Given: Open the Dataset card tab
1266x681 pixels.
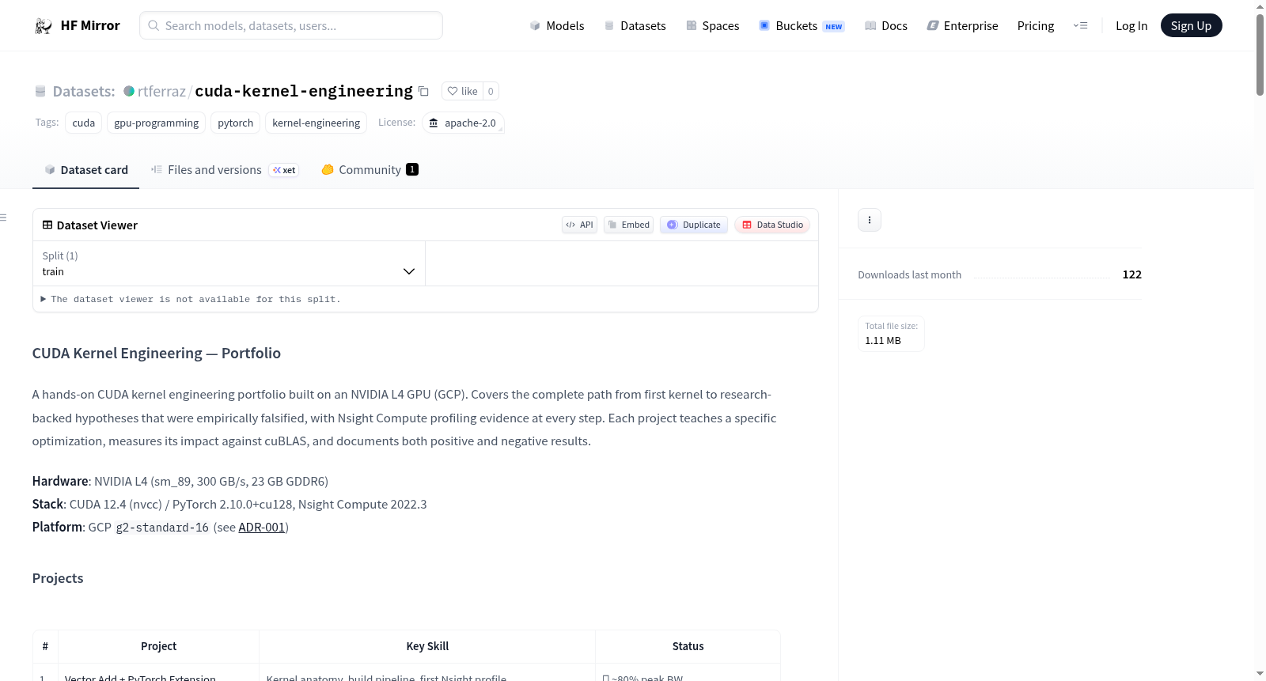Looking at the screenshot, I should (86, 170).
